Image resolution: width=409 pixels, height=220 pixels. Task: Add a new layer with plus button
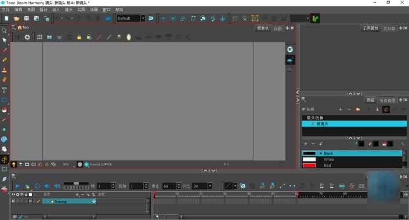[77, 195]
